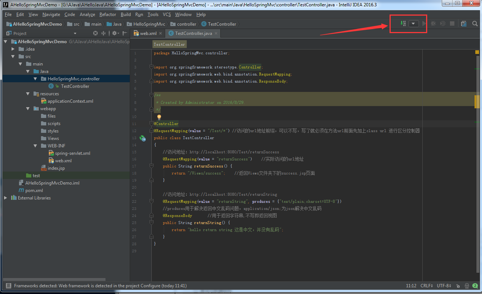This screenshot has height=294, width=482.
Task: Click the green event log notification badge
Action: 475,286
